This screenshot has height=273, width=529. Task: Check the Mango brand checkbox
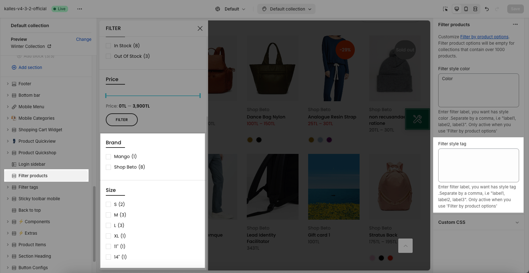[108, 156]
